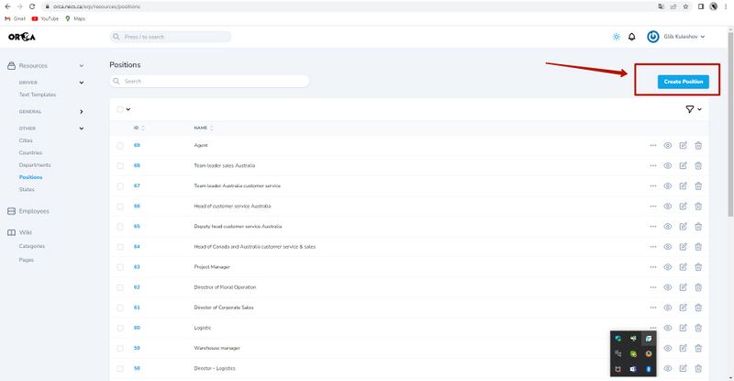
Task: Check the Agent row checkbox
Action: (x=120, y=146)
